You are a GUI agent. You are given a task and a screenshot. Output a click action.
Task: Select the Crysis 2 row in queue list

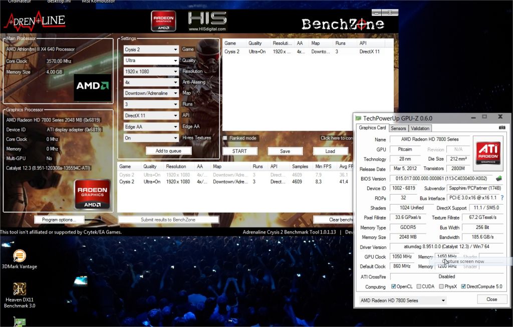coord(308,51)
